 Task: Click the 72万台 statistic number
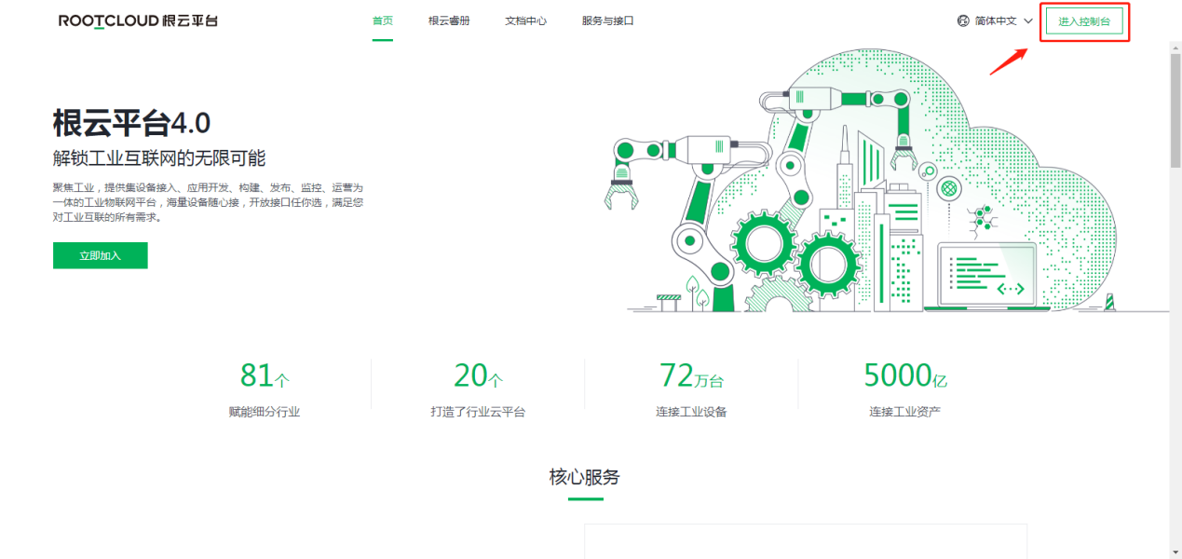tap(691, 375)
